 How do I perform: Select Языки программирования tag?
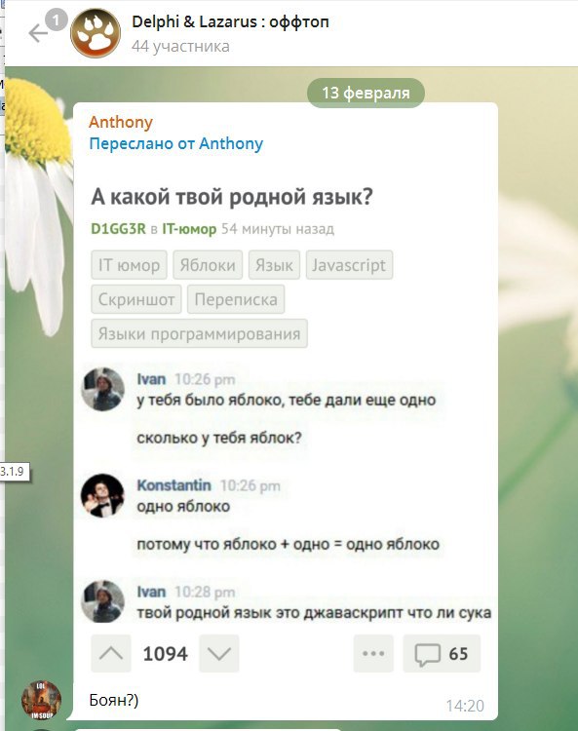tap(200, 333)
